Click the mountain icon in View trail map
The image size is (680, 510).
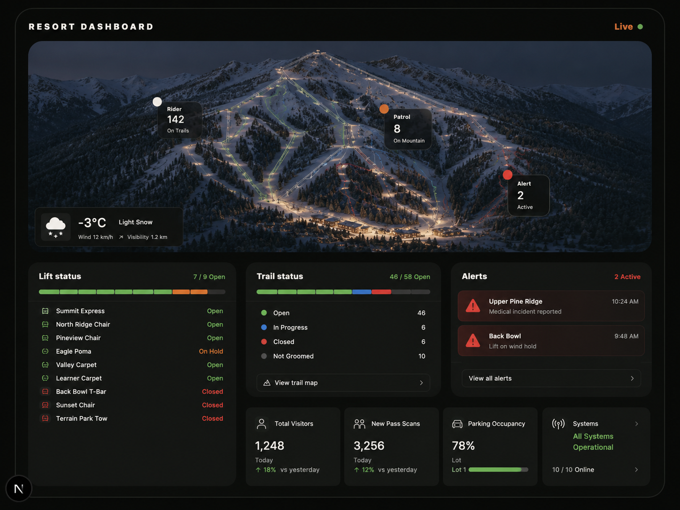[267, 383]
